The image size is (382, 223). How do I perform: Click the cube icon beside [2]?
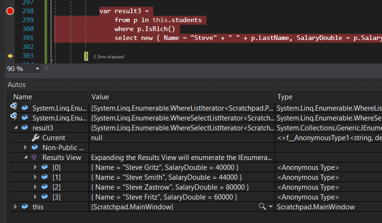45,187
